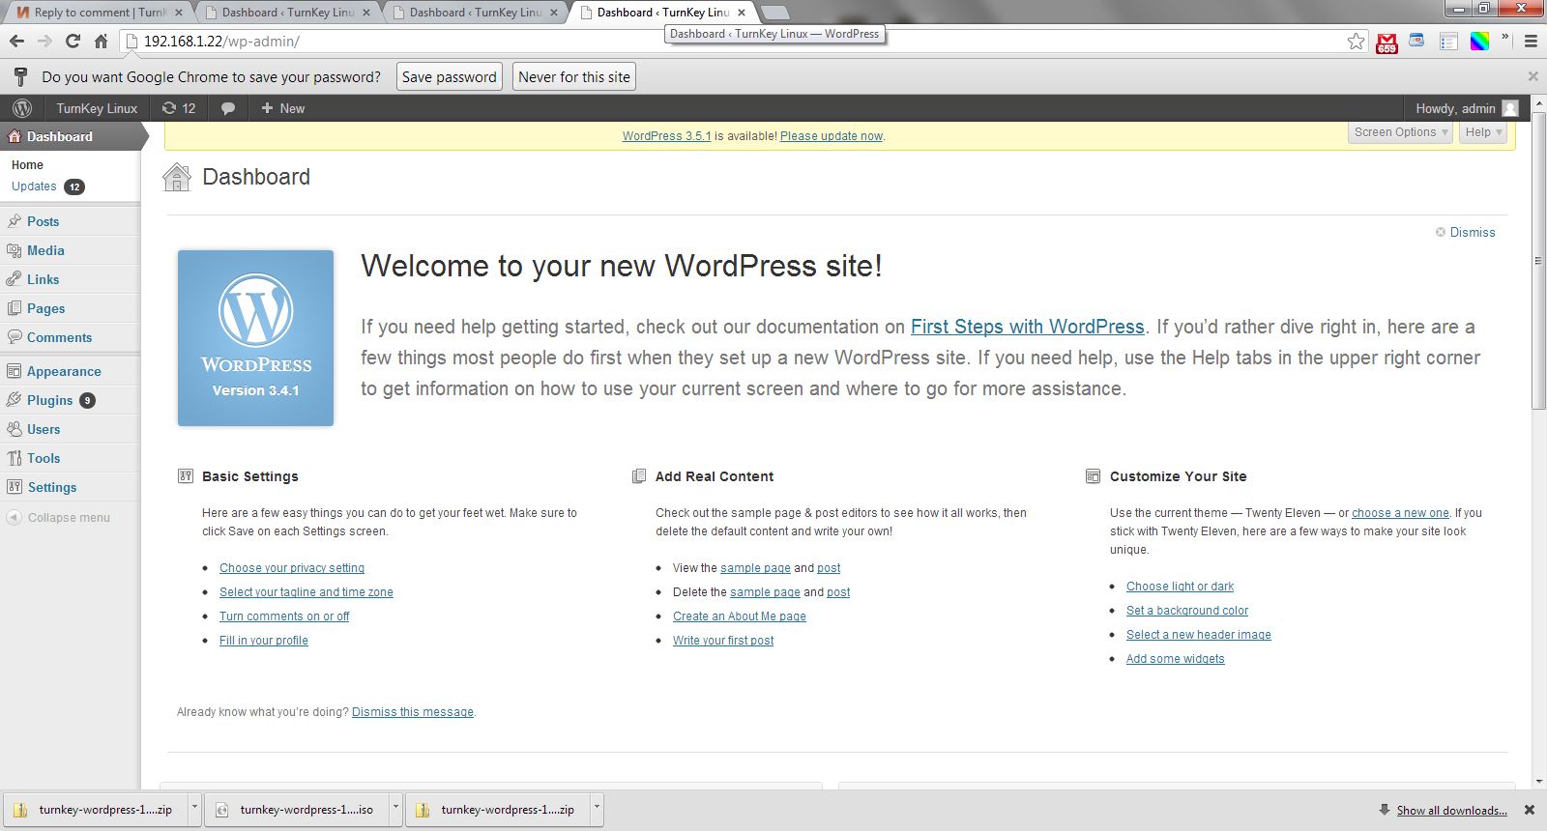Open dropdown arrow for the .iso download
This screenshot has width=1547, height=831.
(x=395, y=809)
